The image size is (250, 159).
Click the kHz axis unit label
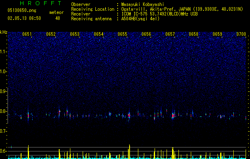coord(4,32)
